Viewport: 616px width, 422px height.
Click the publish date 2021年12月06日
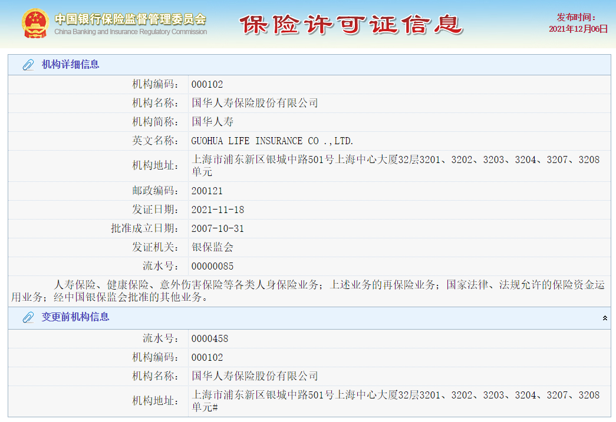pos(578,29)
